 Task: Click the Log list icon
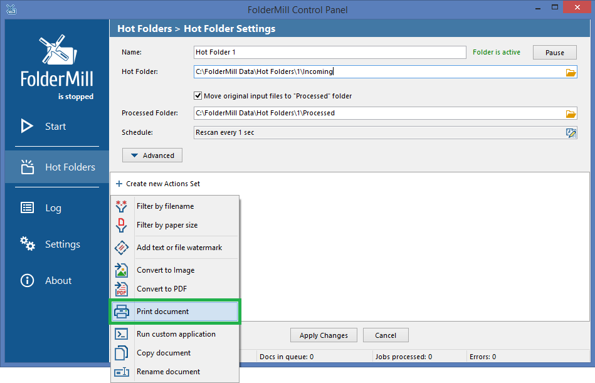(x=27, y=207)
